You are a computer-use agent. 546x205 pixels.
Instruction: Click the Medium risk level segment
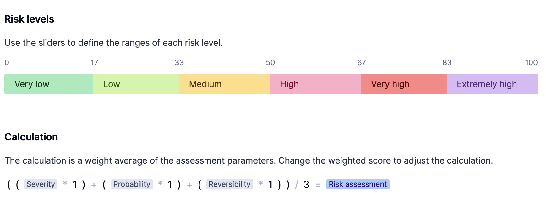pyautogui.click(x=225, y=84)
